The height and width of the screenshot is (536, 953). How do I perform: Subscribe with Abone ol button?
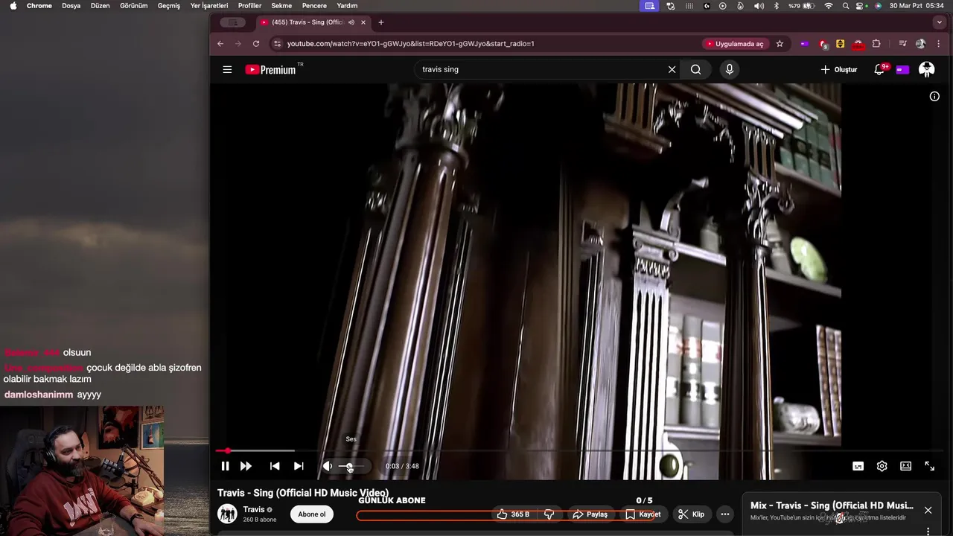click(x=312, y=514)
